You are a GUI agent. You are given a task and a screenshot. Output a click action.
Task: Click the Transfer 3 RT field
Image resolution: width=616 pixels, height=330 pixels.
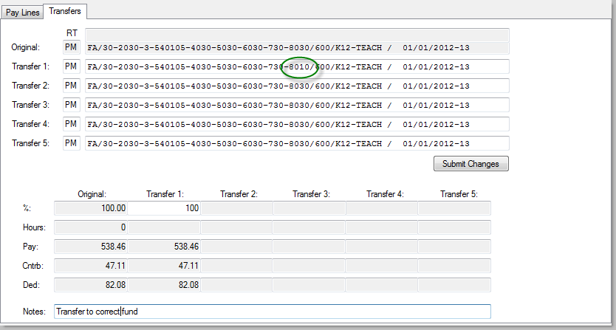(71, 105)
